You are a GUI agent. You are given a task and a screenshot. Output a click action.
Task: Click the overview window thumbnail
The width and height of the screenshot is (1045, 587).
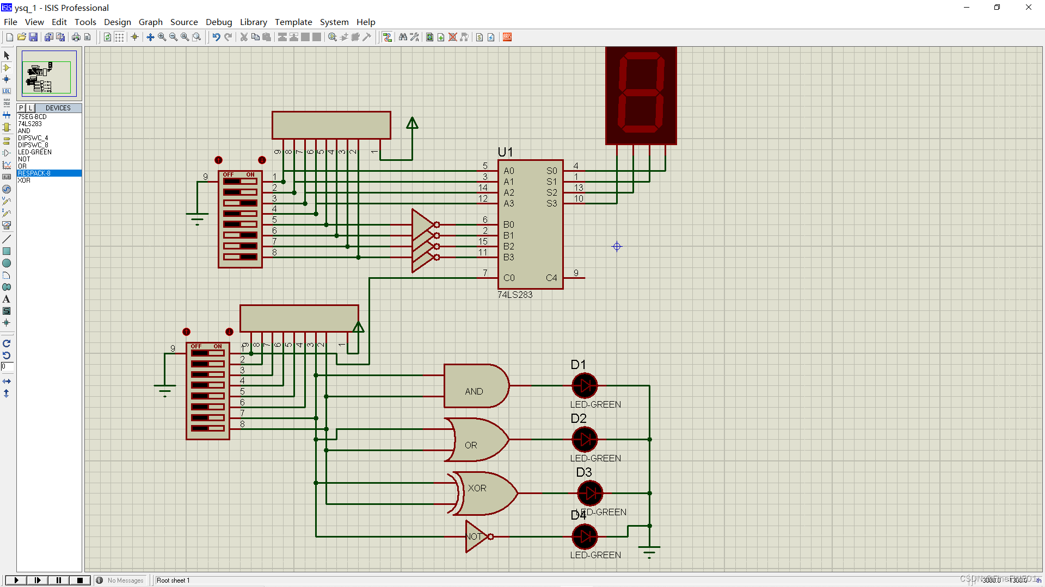[49, 74]
